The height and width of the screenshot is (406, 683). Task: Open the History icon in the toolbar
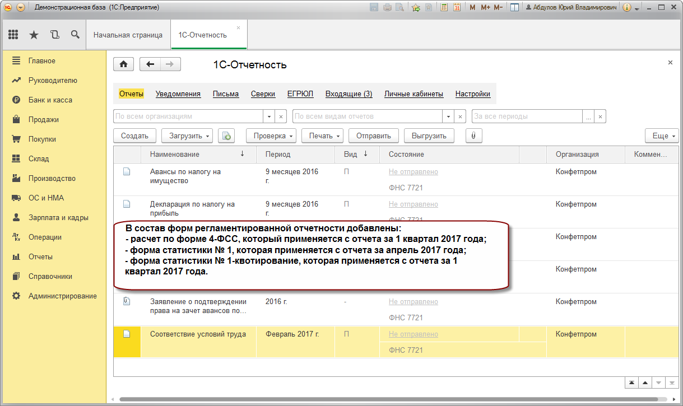(54, 35)
